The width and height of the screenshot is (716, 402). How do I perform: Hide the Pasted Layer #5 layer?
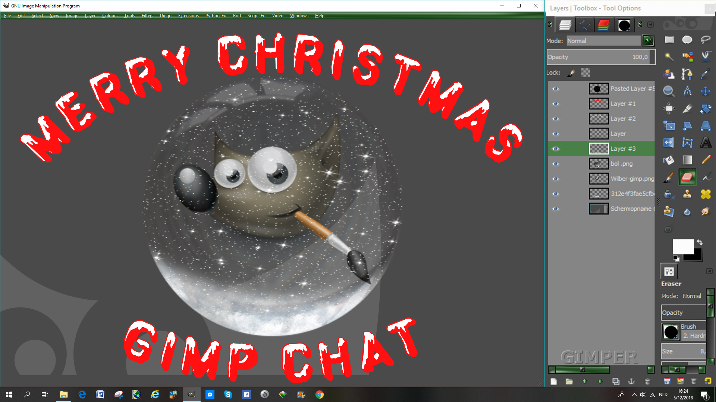[556, 89]
